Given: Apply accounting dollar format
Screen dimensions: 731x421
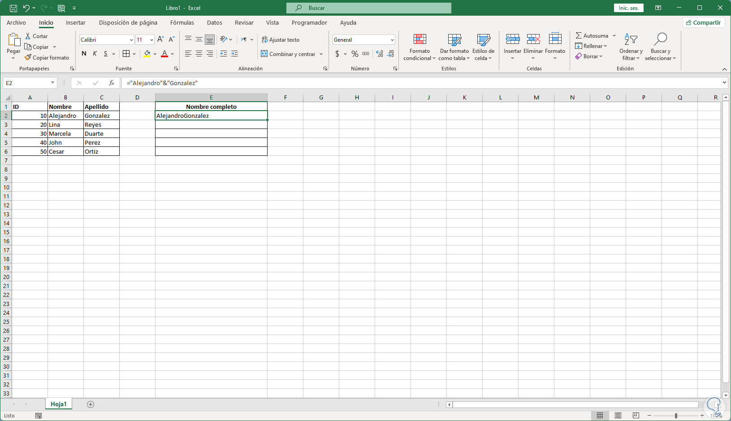Looking at the screenshot, I should click(x=337, y=54).
